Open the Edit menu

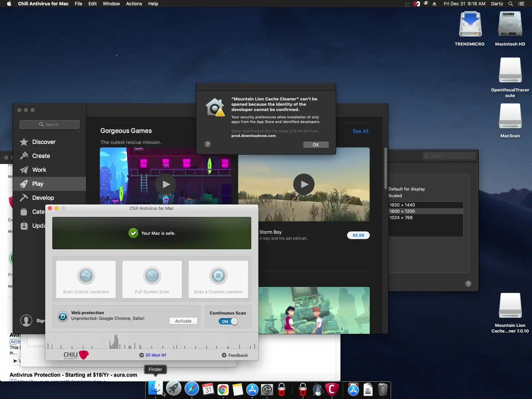92,4
